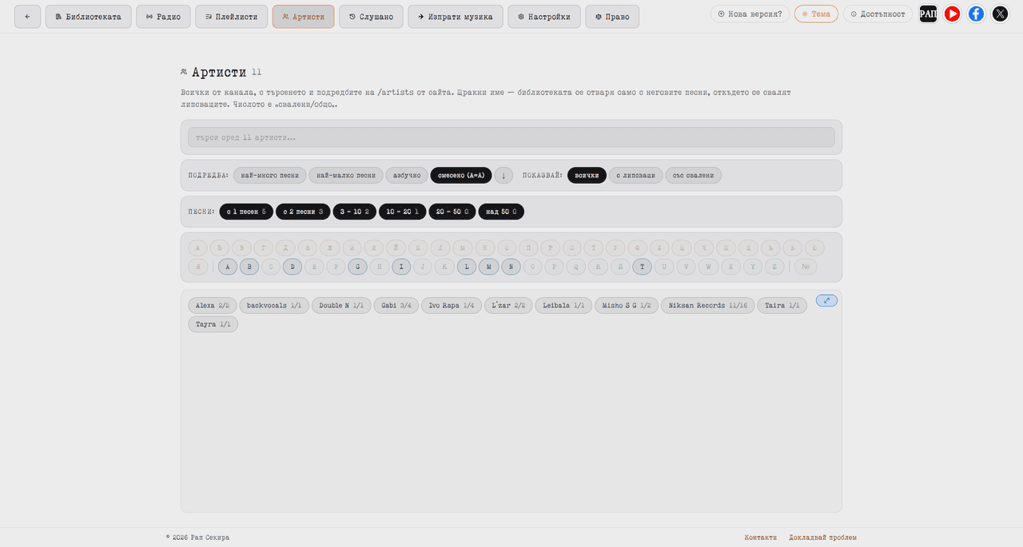Open the Настройки tab

544,17
